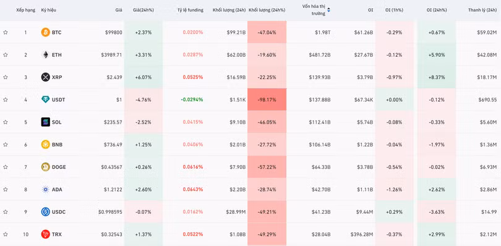Viewport: 501px width, 246px height.
Task: Open the BTC symbol link
Action: click(56, 32)
